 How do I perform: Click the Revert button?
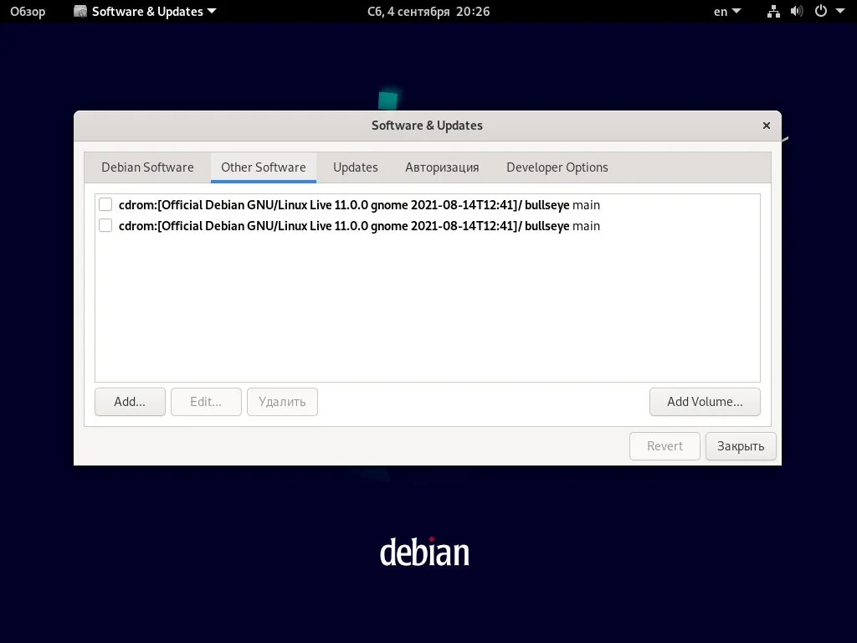(665, 445)
